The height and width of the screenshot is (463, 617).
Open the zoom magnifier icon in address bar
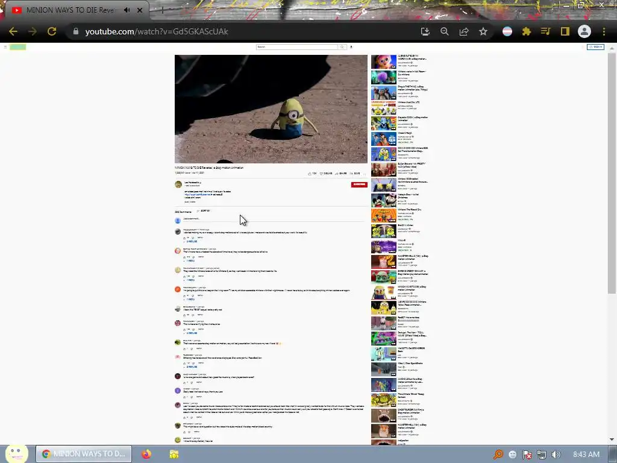click(445, 31)
